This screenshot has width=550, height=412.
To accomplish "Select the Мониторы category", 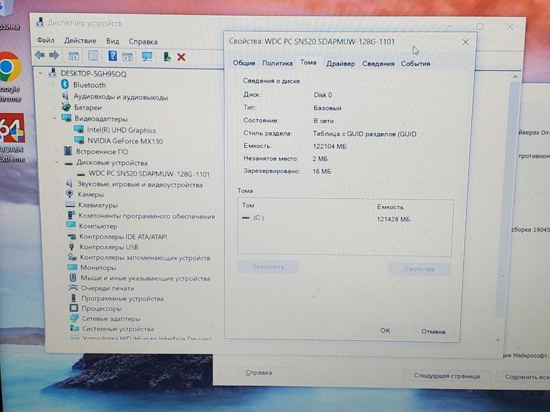I will 98,268.
